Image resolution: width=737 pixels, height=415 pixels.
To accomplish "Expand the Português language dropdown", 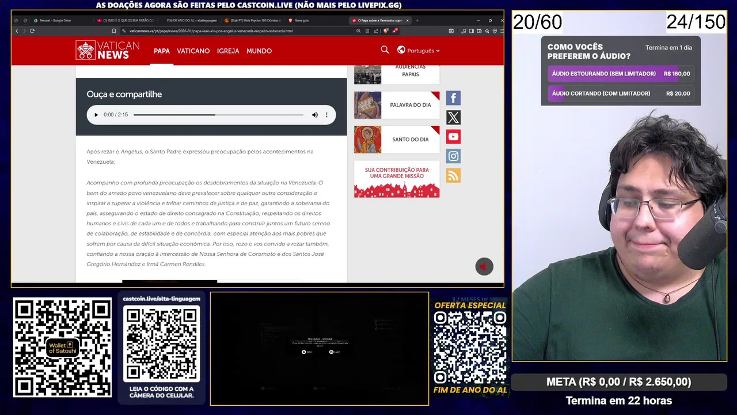I will (x=419, y=51).
